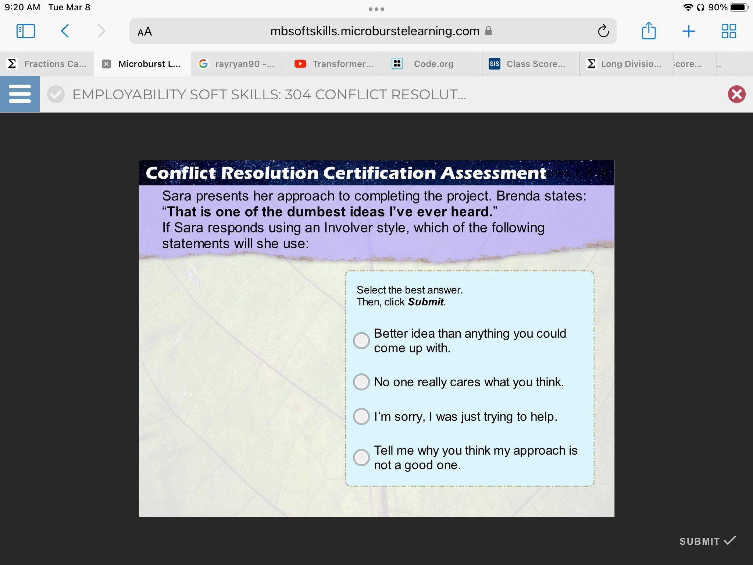Pick 'I'm sorry, I was just trying' option
Image resolution: width=753 pixels, height=565 pixels.
click(x=361, y=416)
